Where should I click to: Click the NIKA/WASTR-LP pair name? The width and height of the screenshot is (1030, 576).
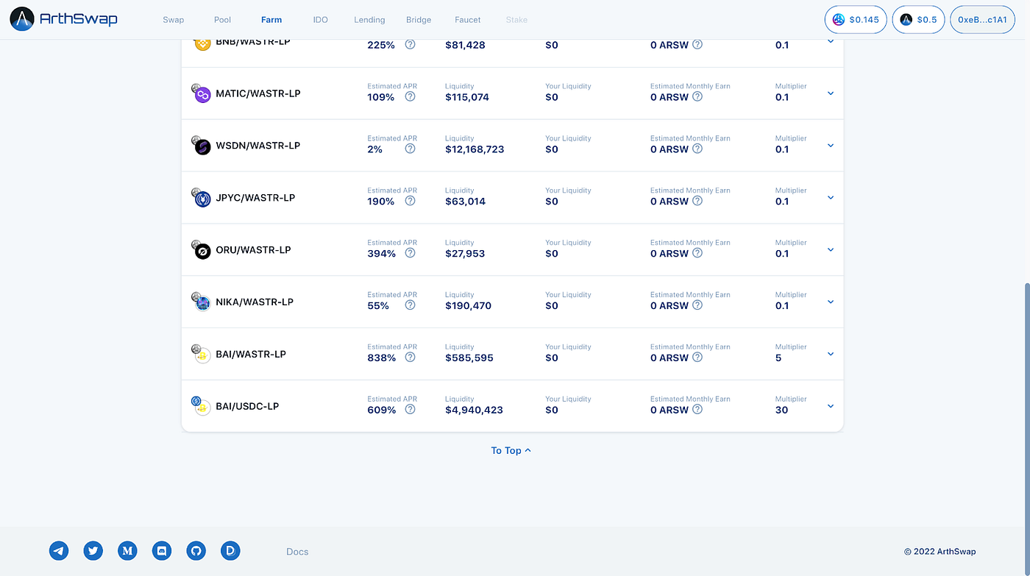click(255, 302)
